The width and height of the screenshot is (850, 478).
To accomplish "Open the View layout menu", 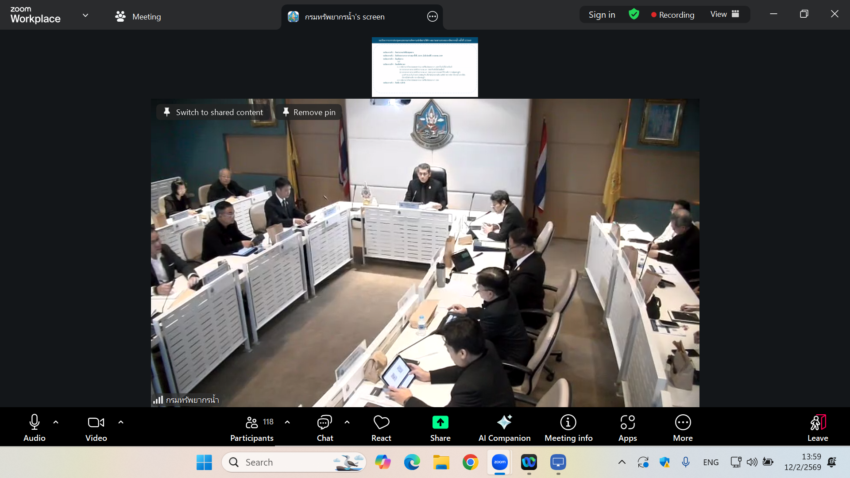I will (x=725, y=14).
